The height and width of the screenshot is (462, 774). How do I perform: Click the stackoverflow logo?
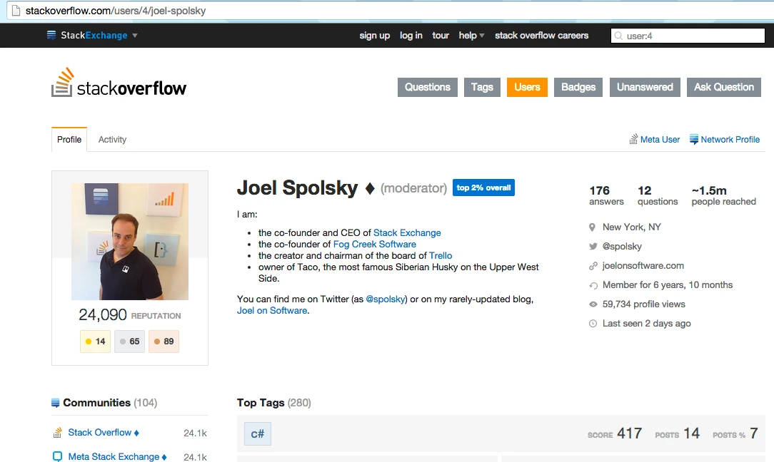[x=119, y=83]
